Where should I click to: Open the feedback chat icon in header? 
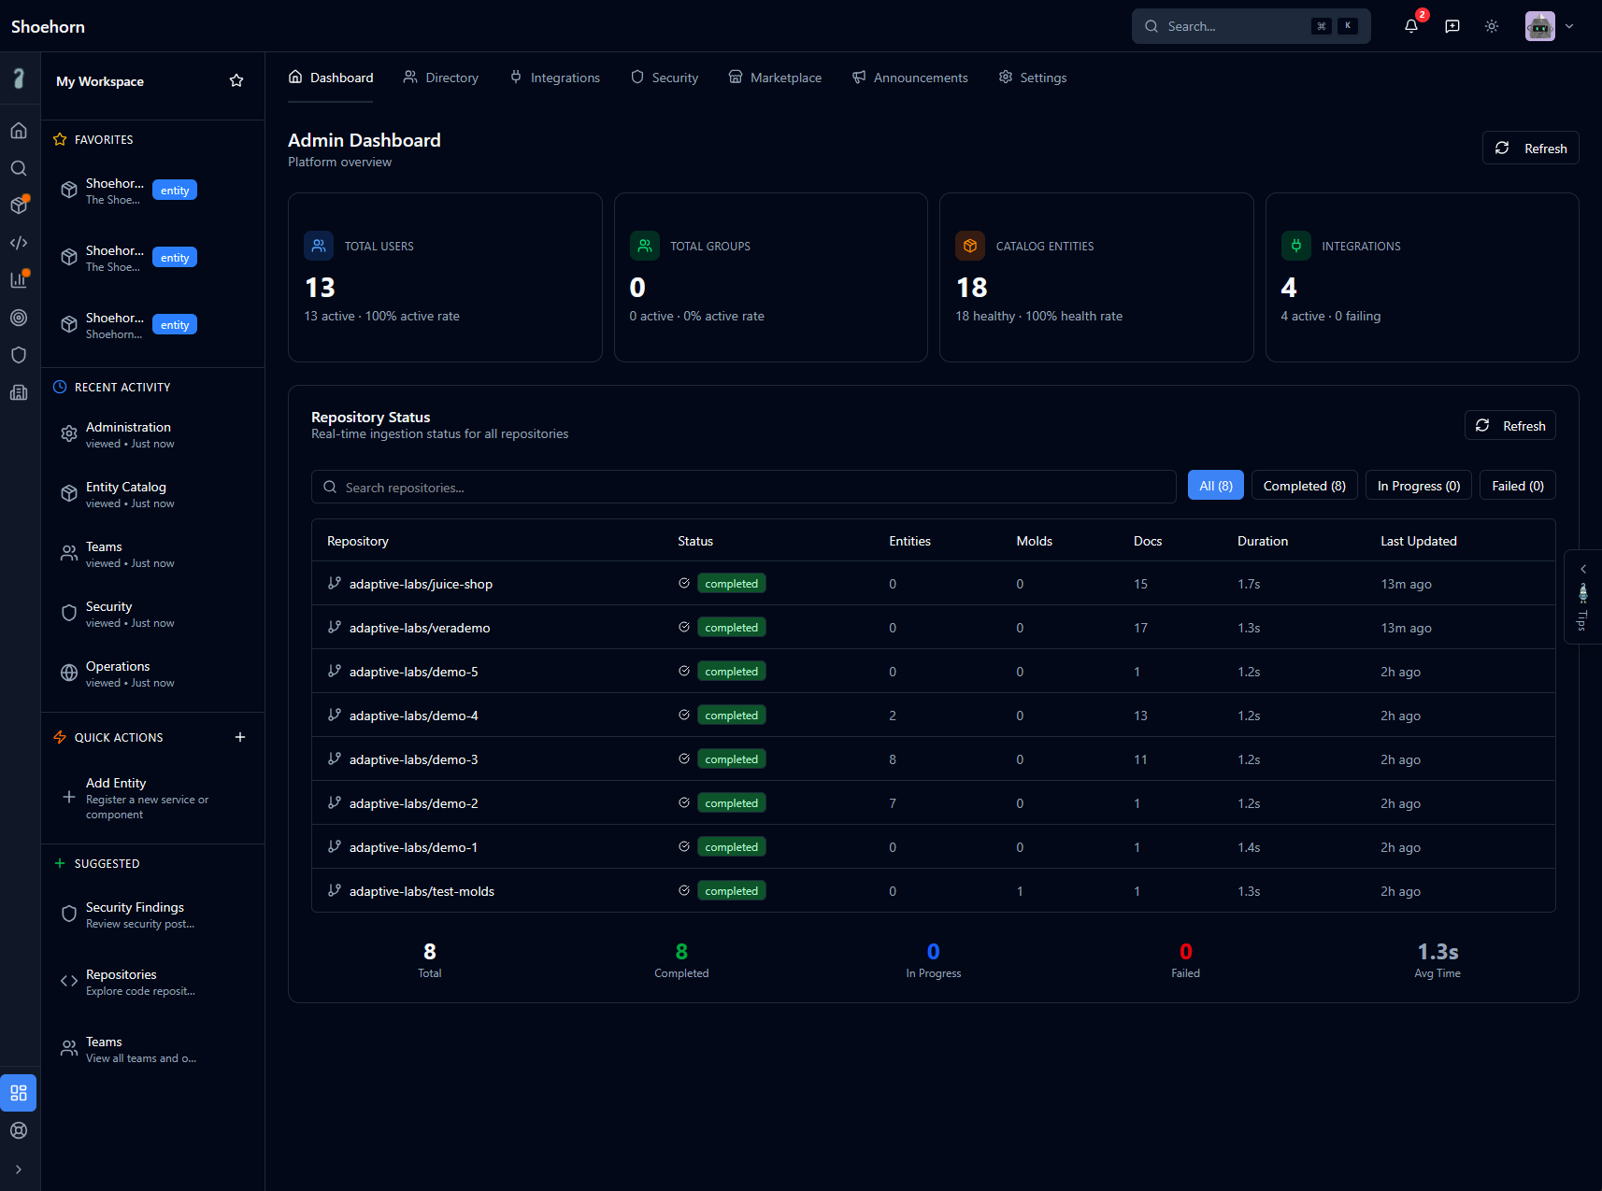pyautogui.click(x=1452, y=26)
